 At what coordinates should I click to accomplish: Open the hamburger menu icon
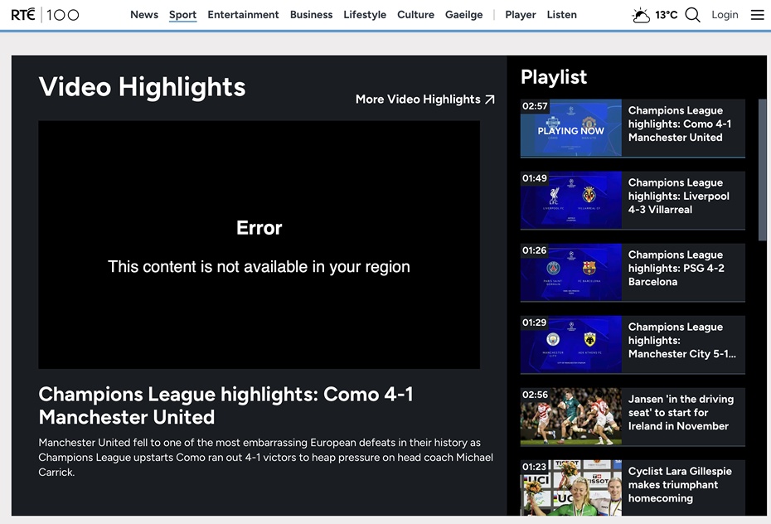(757, 15)
